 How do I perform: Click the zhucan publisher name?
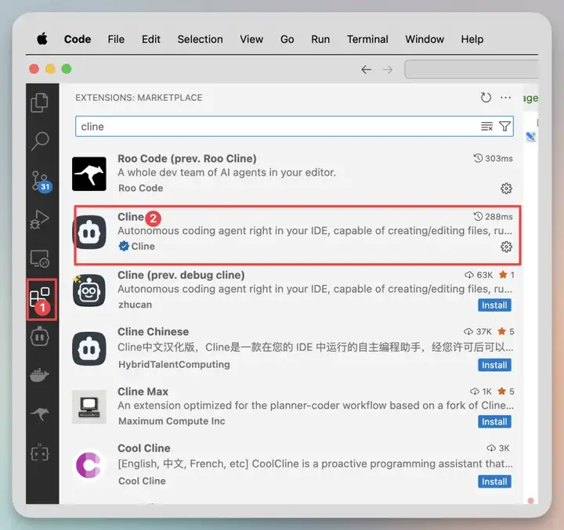pyautogui.click(x=135, y=305)
